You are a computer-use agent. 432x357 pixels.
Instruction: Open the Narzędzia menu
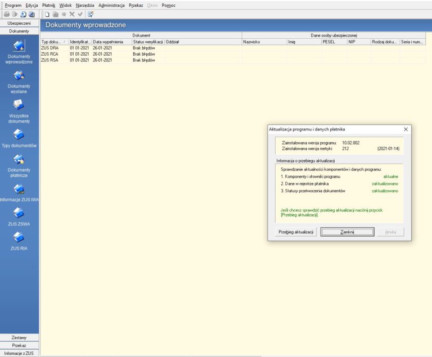point(85,5)
